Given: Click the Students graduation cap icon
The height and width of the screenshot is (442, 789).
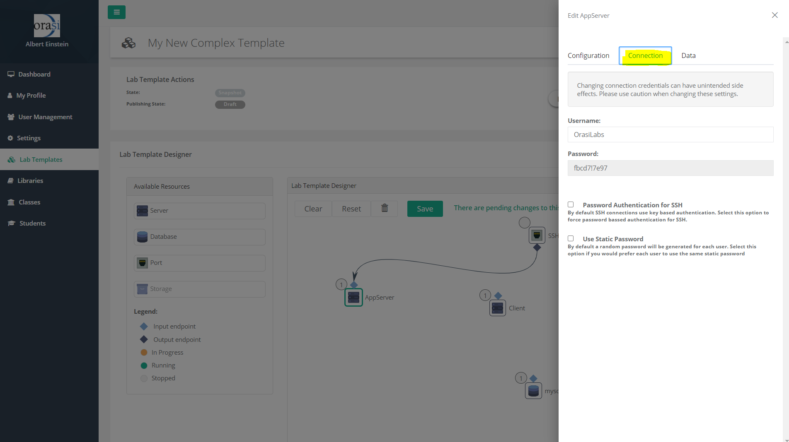Looking at the screenshot, I should coord(11,223).
